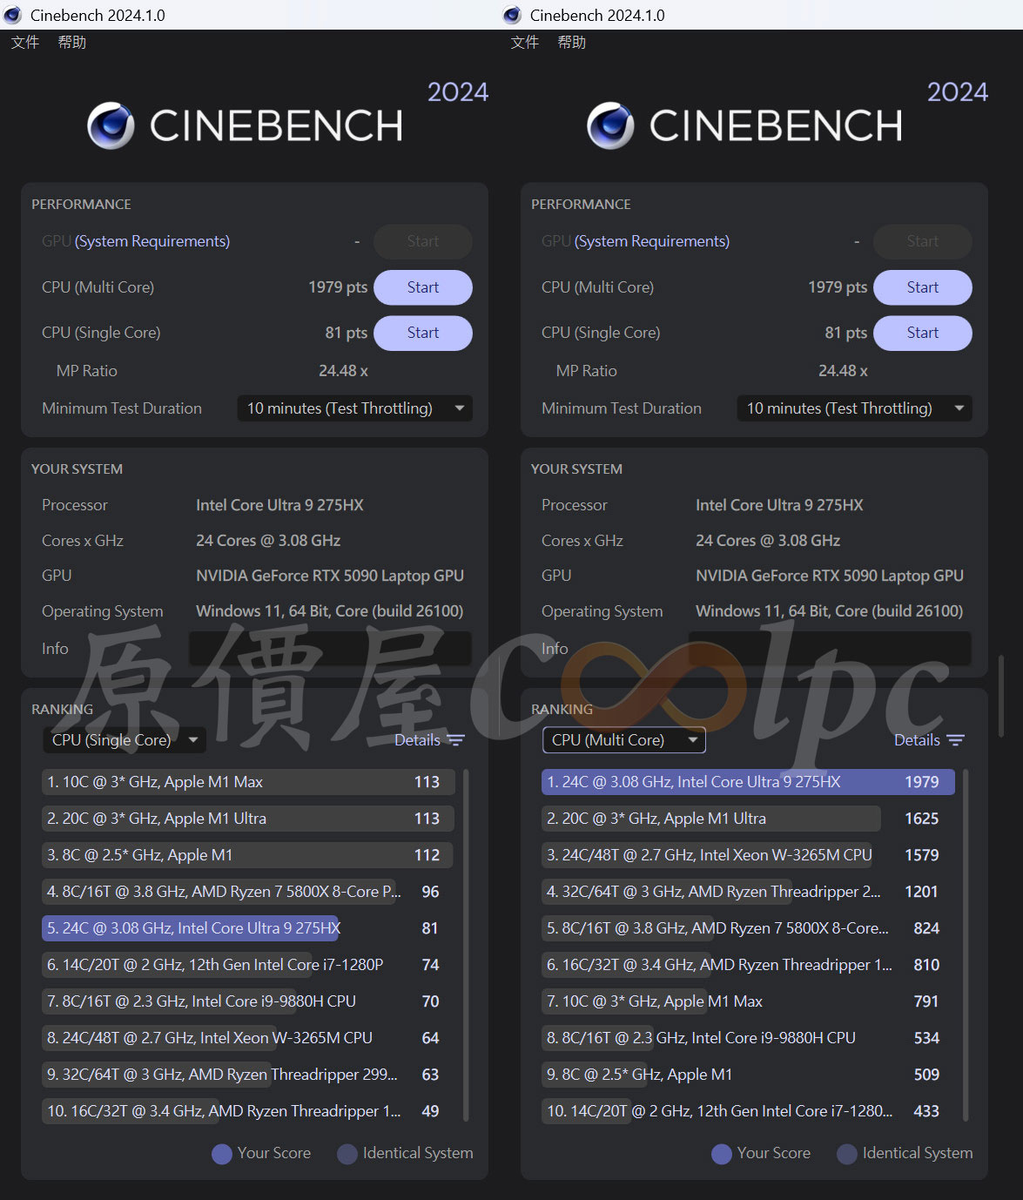Open the 文件 menu in the left window
1023x1200 pixels.
[x=25, y=42]
